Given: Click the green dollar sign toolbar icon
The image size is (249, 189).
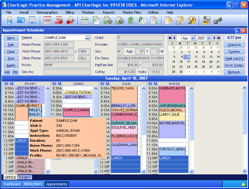Looking at the screenshot, I should tap(131, 21).
